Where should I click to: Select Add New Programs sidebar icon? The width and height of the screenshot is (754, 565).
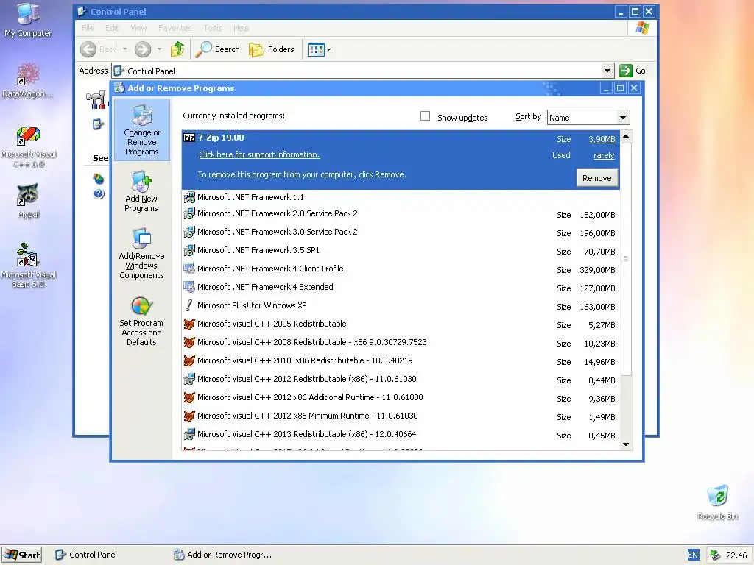coord(141,191)
